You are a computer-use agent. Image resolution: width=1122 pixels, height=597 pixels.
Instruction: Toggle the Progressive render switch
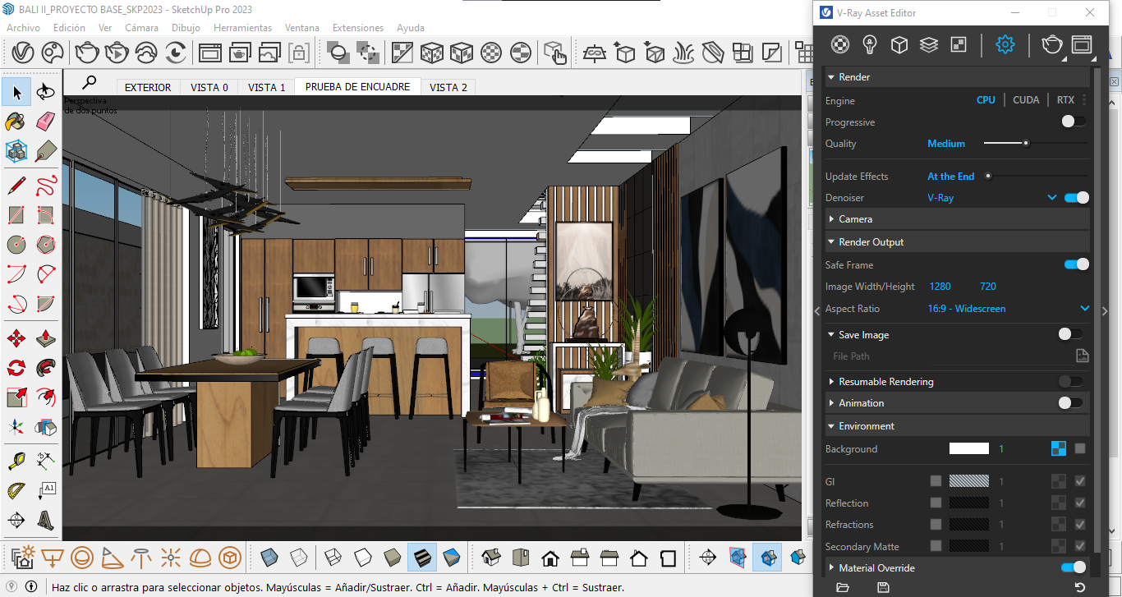[1073, 122]
